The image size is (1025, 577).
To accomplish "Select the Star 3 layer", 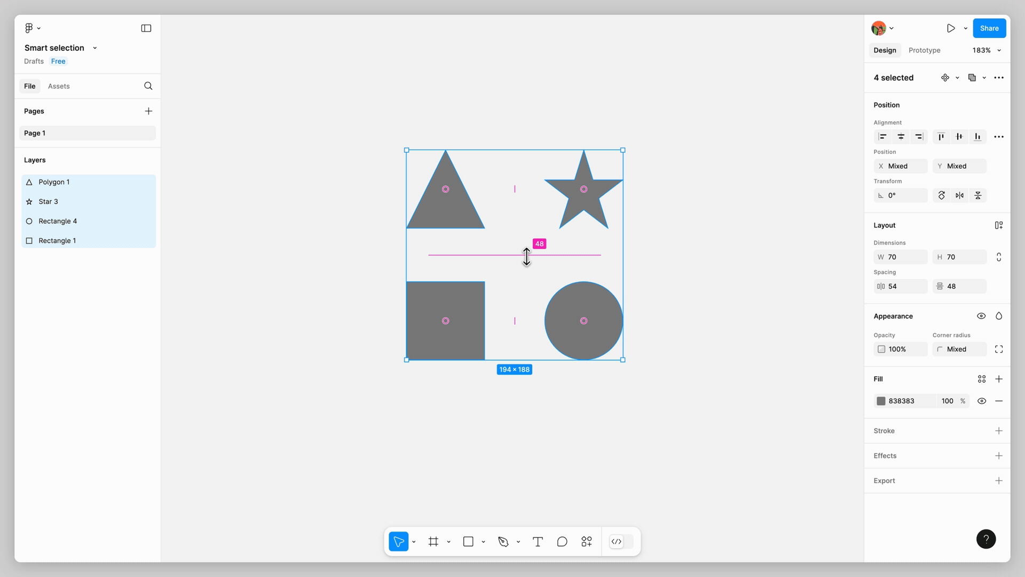I will tap(89, 202).
